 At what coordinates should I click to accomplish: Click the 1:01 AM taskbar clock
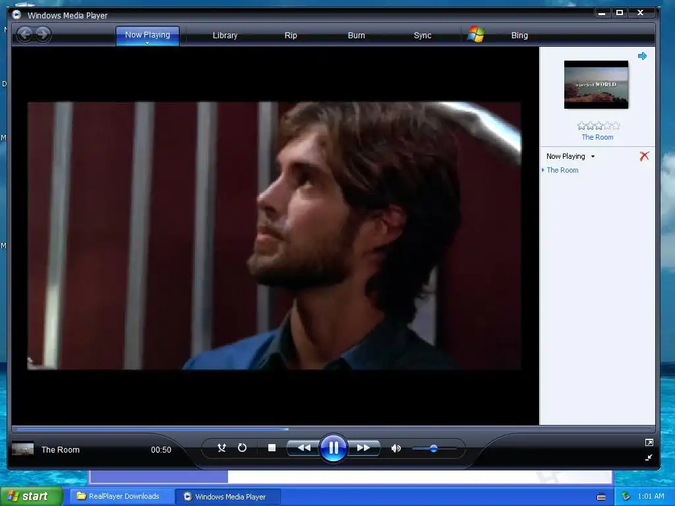[x=651, y=496]
